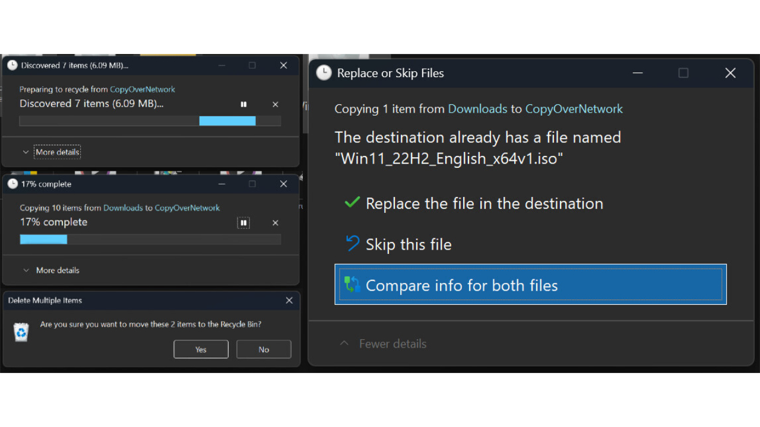Click No to cancel moving items
This screenshot has height=427, width=760.
click(x=264, y=349)
